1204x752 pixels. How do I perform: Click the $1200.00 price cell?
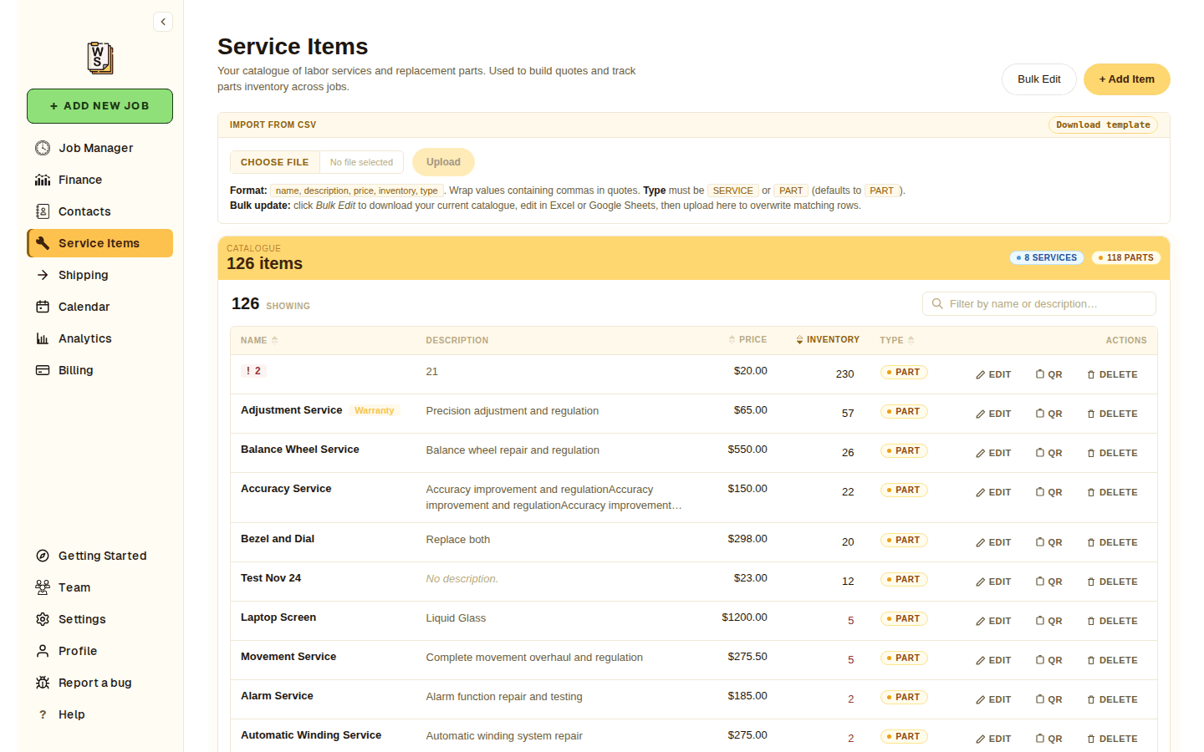(744, 617)
